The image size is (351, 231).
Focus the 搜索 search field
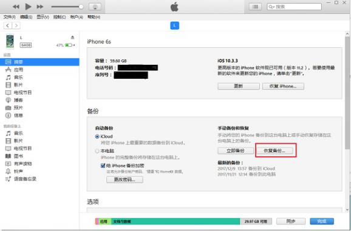[294, 7]
